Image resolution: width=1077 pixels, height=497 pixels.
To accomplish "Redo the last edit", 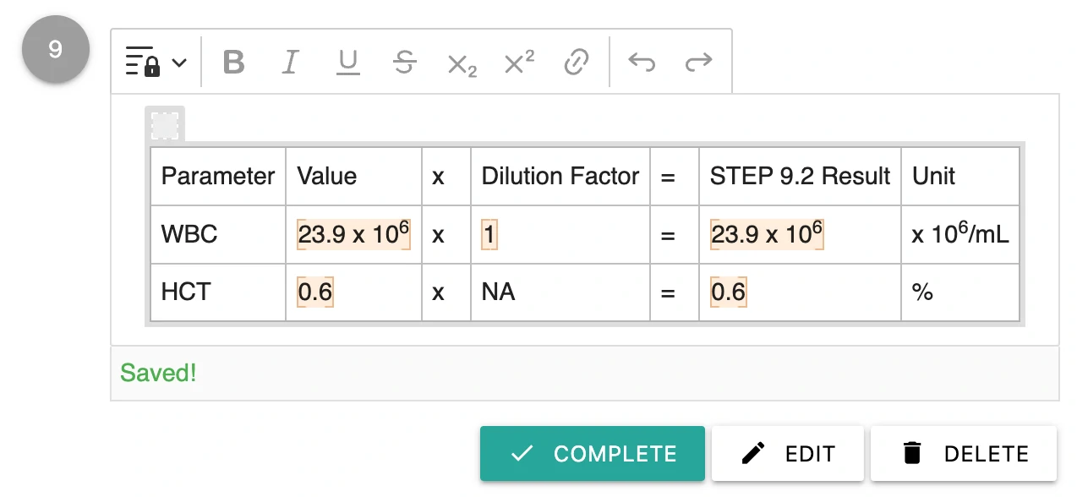I will click(x=698, y=62).
